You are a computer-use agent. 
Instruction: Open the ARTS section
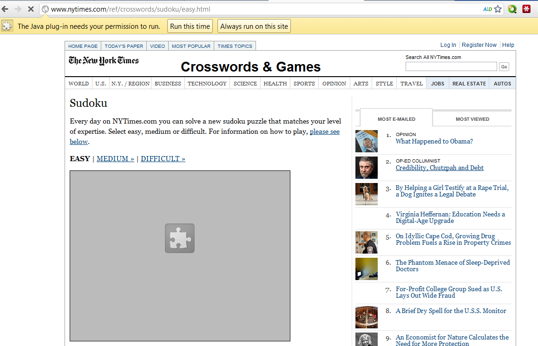coord(361,84)
